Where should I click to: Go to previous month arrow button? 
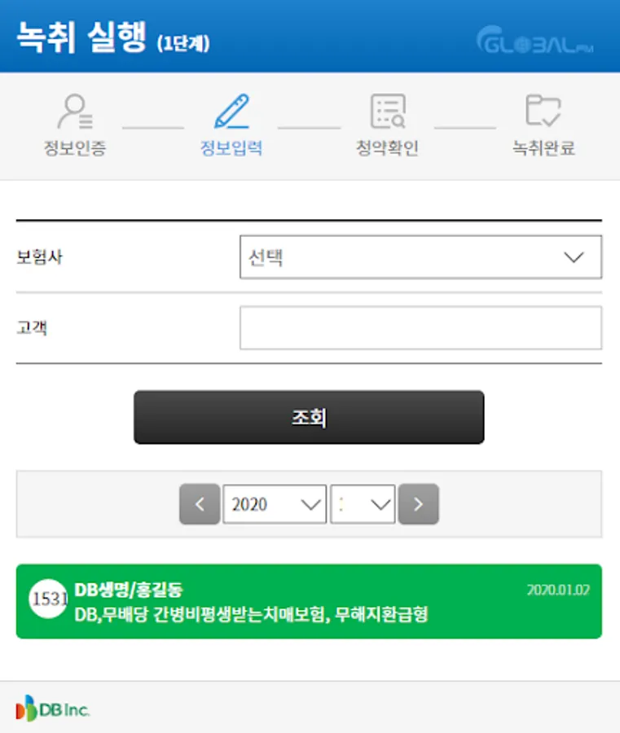[x=200, y=504]
